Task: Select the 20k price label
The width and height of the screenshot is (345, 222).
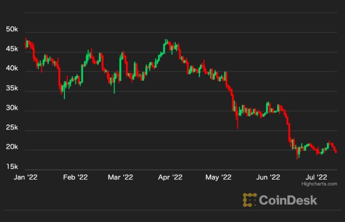Action: (12, 147)
